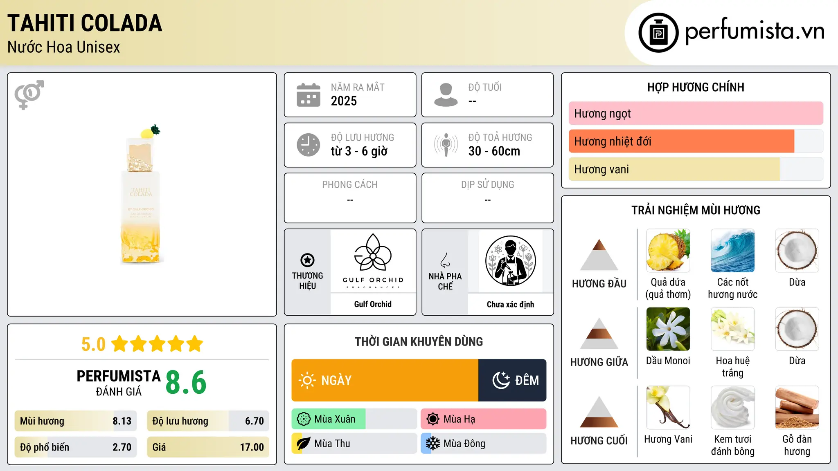Click the coconut image in the Hương đầu row
838x471 pixels.
tap(797, 251)
